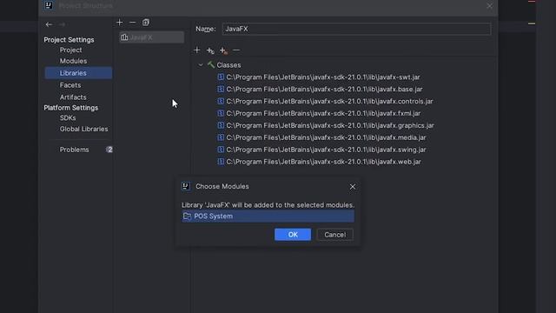The width and height of the screenshot is (556, 313).
Task: Click the jar icon beside javafx.controls.jar
Action: point(221,101)
